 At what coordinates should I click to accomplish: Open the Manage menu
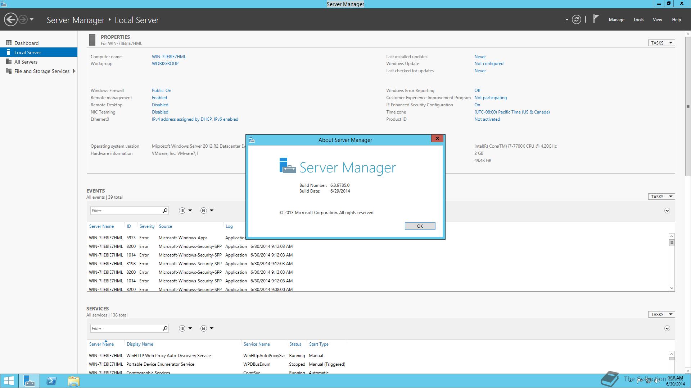pos(617,20)
